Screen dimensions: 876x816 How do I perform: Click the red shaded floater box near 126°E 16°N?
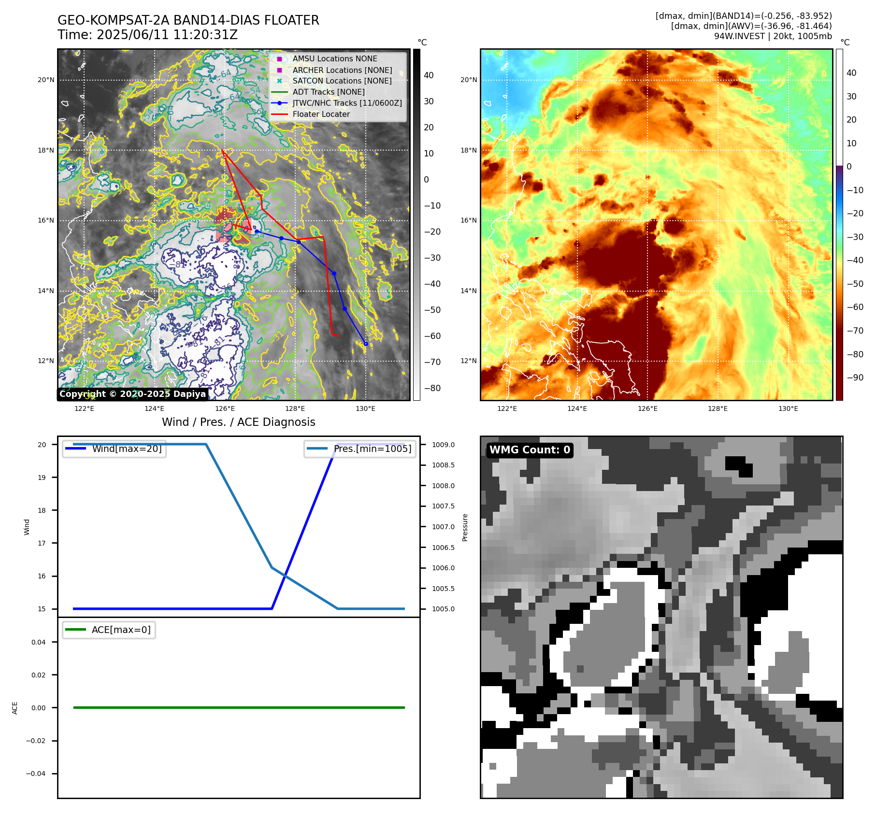point(233,225)
